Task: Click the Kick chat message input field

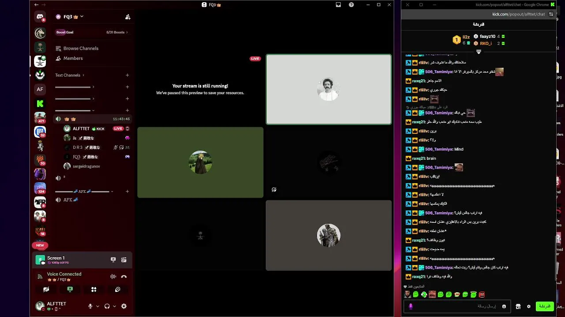Action: click(x=456, y=306)
